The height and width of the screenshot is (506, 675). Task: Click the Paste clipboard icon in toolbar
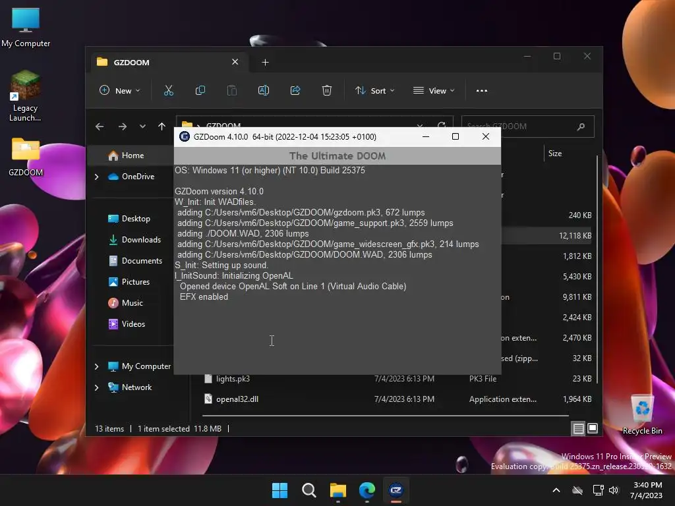point(232,91)
